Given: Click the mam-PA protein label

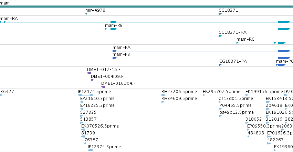Looking at the screenshot, I should pos(122,48).
